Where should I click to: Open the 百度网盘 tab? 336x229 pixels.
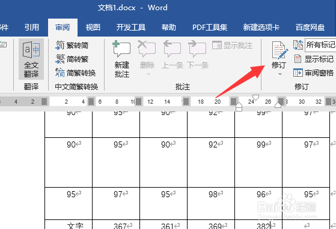click(x=310, y=28)
